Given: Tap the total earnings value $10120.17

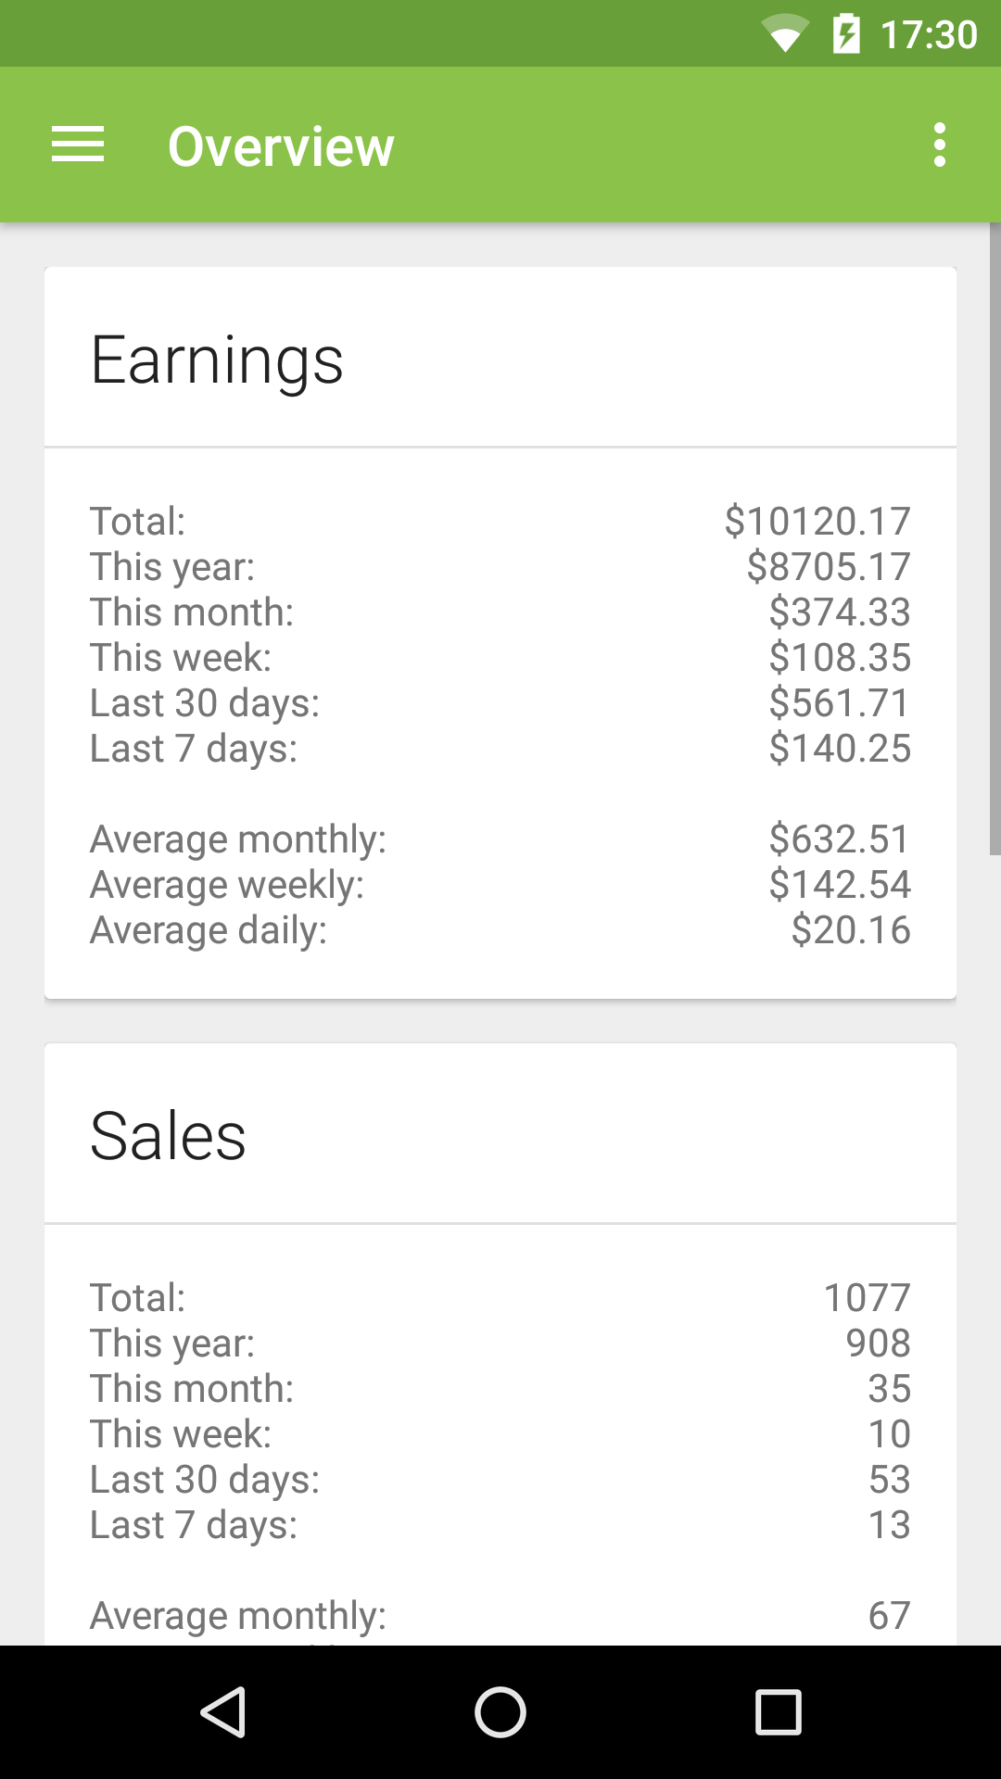Looking at the screenshot, I should [x=817, y=521].
